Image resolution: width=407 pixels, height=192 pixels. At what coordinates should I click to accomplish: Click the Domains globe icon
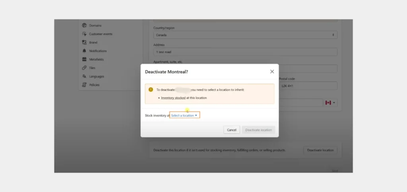click(84, 25)
